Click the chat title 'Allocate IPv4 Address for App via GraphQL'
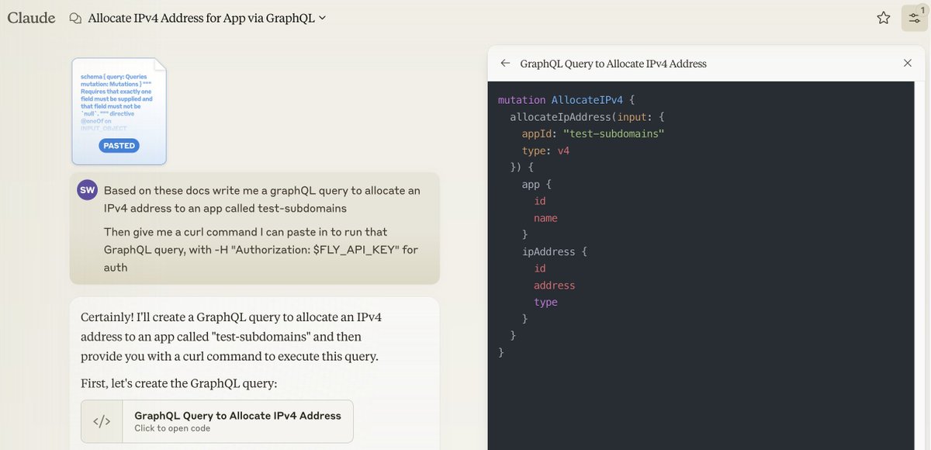931x450 pixels. [x=202, y=18]
